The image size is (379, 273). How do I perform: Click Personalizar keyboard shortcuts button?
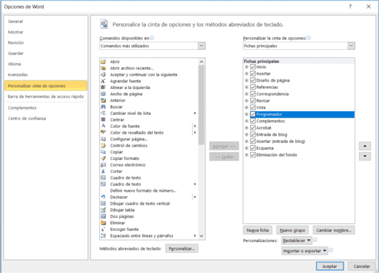coord(182,248)
